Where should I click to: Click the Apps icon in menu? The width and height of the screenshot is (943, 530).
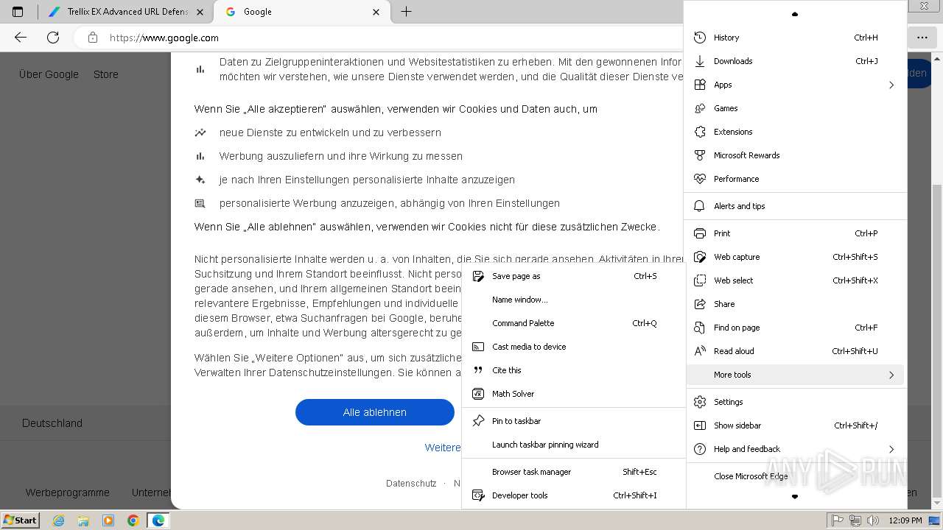pos(700,85)
